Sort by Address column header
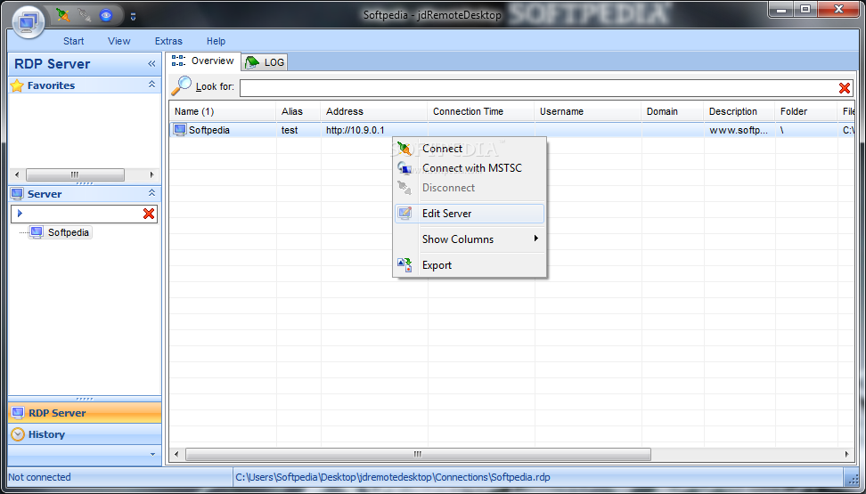Viewport: 866px width, 494px height. point(374,111)
